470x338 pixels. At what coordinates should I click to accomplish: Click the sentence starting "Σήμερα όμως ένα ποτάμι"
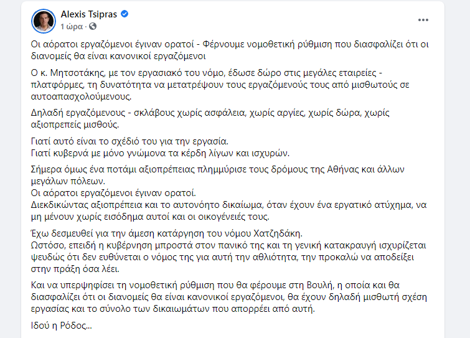click(x=218, y=176)
